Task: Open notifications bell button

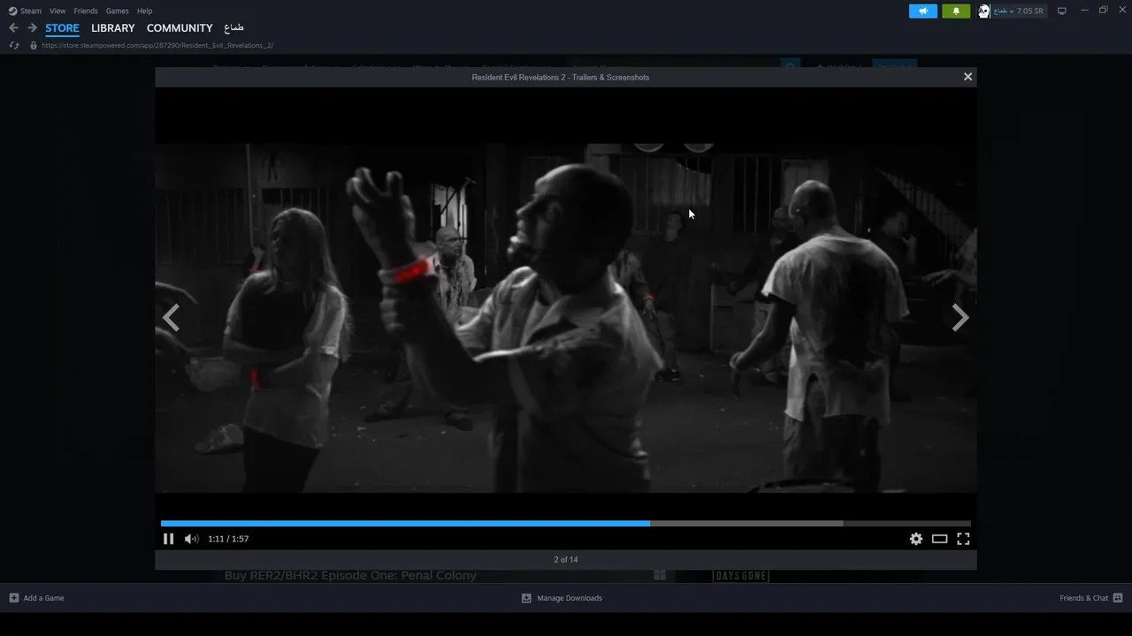Action: [x=955, y=11]
